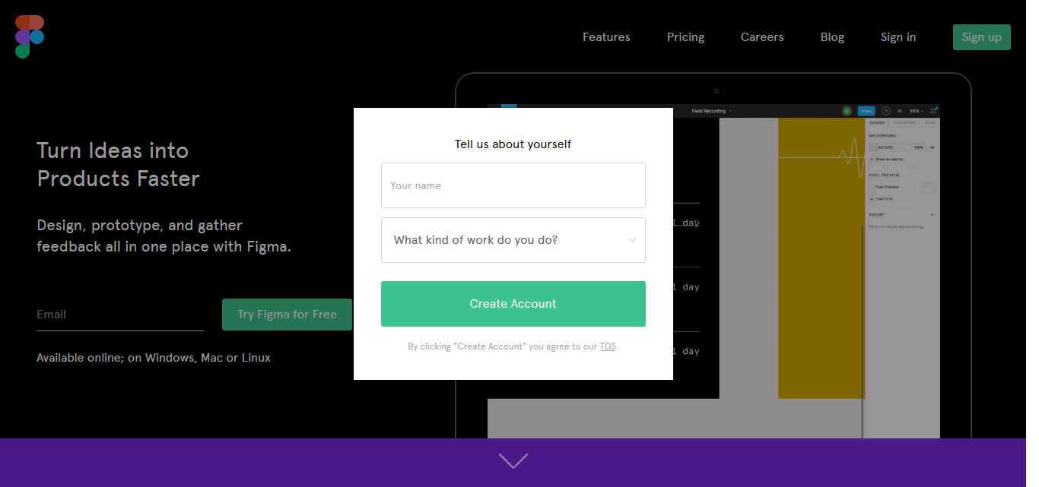Viewport: 1039px width, 487px height.
Task: Focus the Email field on the landing page
Action: (x=120, y=315)
